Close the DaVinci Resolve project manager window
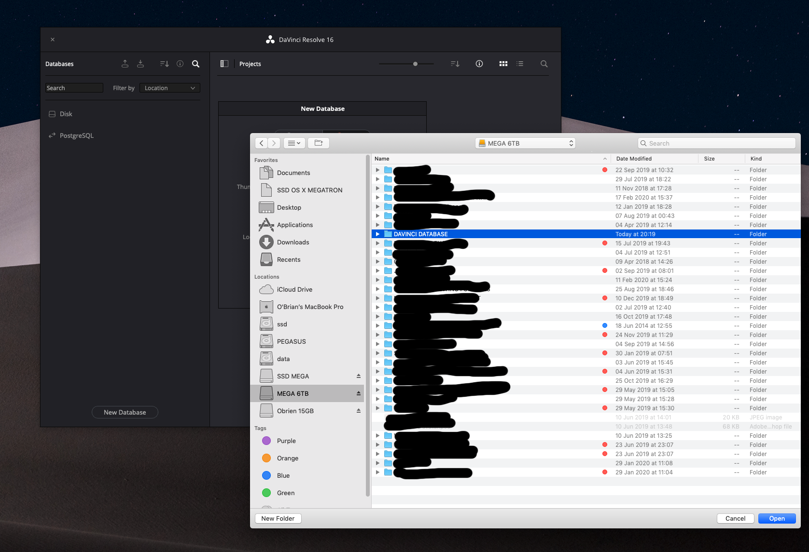809x552 pixels. [x=53, y=40]
